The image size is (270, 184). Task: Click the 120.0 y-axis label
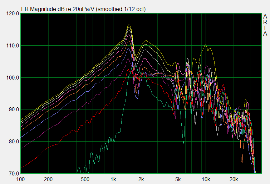pyautogui.click(x=13, y=14)
